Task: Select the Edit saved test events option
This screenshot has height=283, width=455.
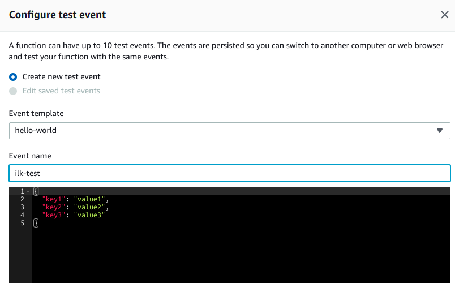Action: point(13,91)
